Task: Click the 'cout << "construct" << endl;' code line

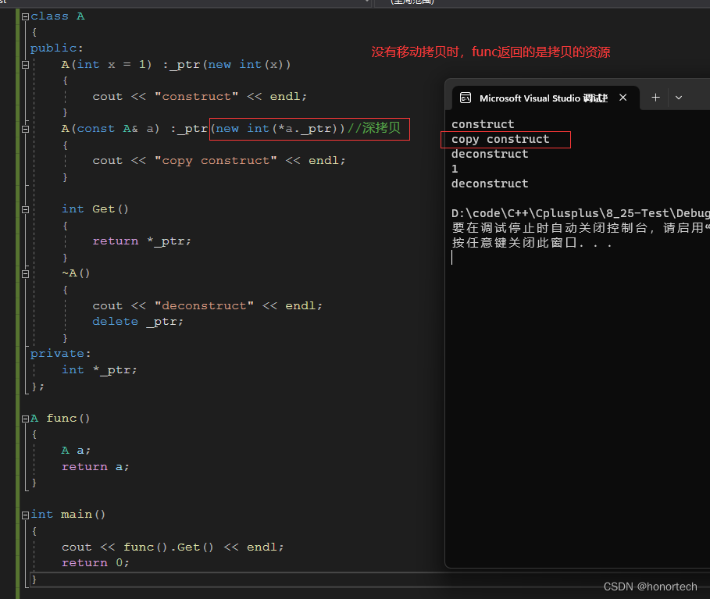Action: click(200, 97)
